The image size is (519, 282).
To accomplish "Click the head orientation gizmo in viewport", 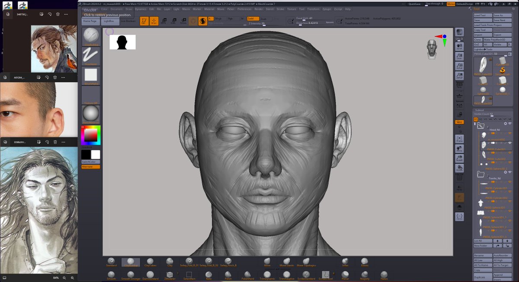I will tap(432, 49).
